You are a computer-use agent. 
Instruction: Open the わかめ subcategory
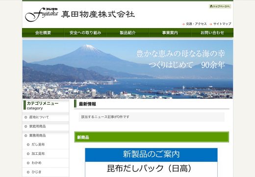(46, 163)
